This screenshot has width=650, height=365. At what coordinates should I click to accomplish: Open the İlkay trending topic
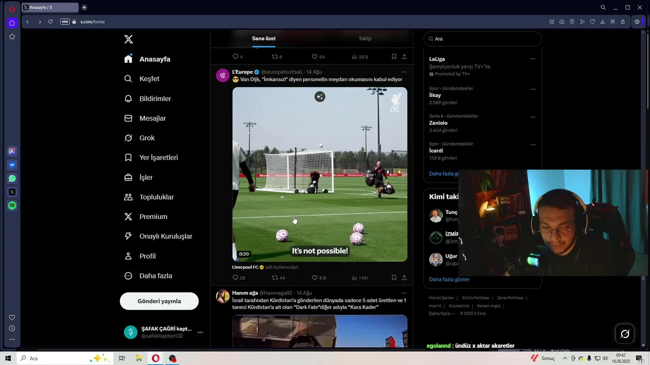pyautogui.click(x=435, y=95)
